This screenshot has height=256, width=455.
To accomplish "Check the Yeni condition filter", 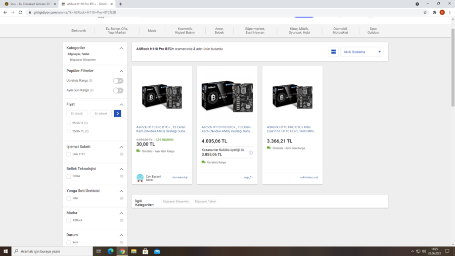I will tap(69, 242).
